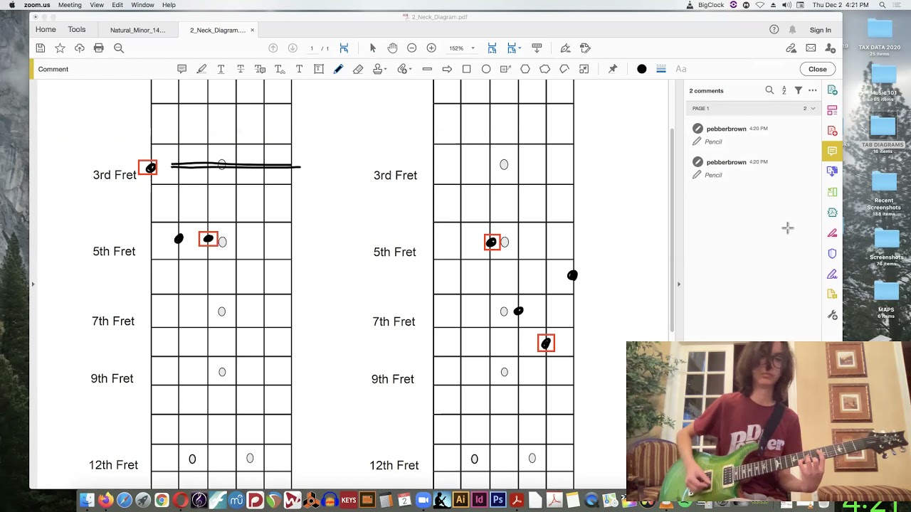Viewport: 911px width, 512px height.
Task: Open the Window menu in menu bar
Action: point(142,5)
